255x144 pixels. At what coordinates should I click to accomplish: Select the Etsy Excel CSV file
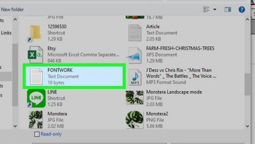74,55
